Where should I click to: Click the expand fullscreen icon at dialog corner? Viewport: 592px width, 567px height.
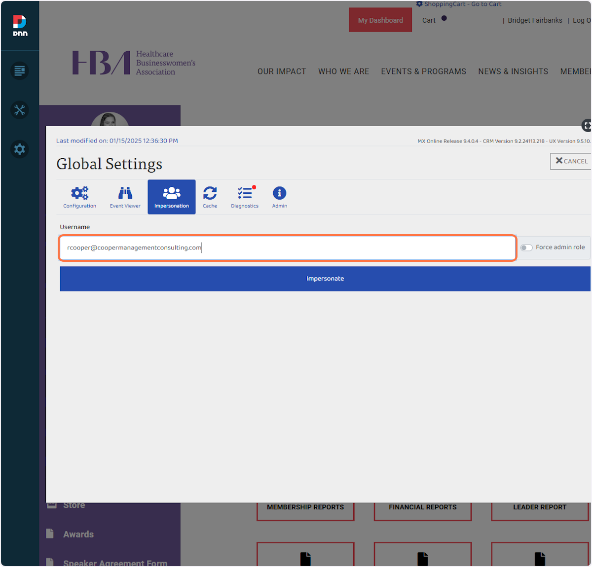587,126
